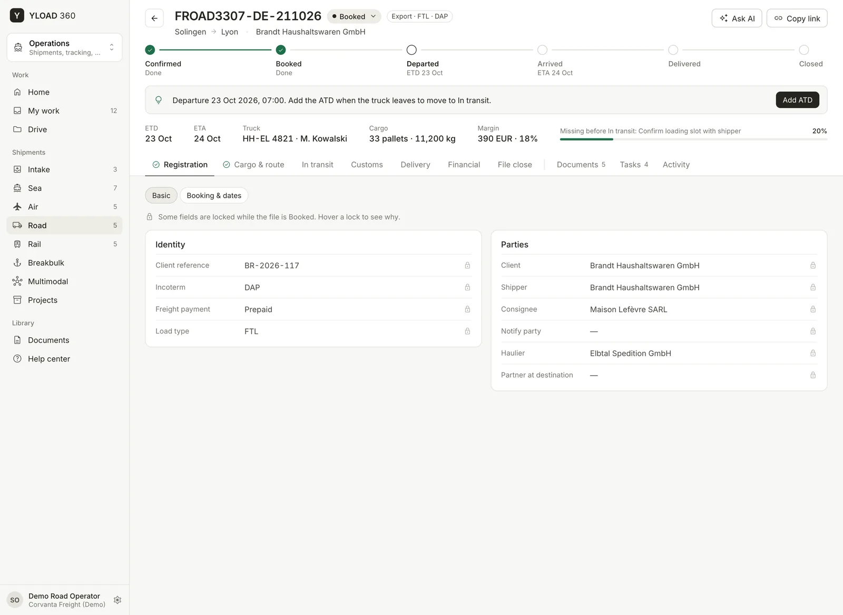
Task: Click lock icon on Haulier row
Action: point(813,353)
